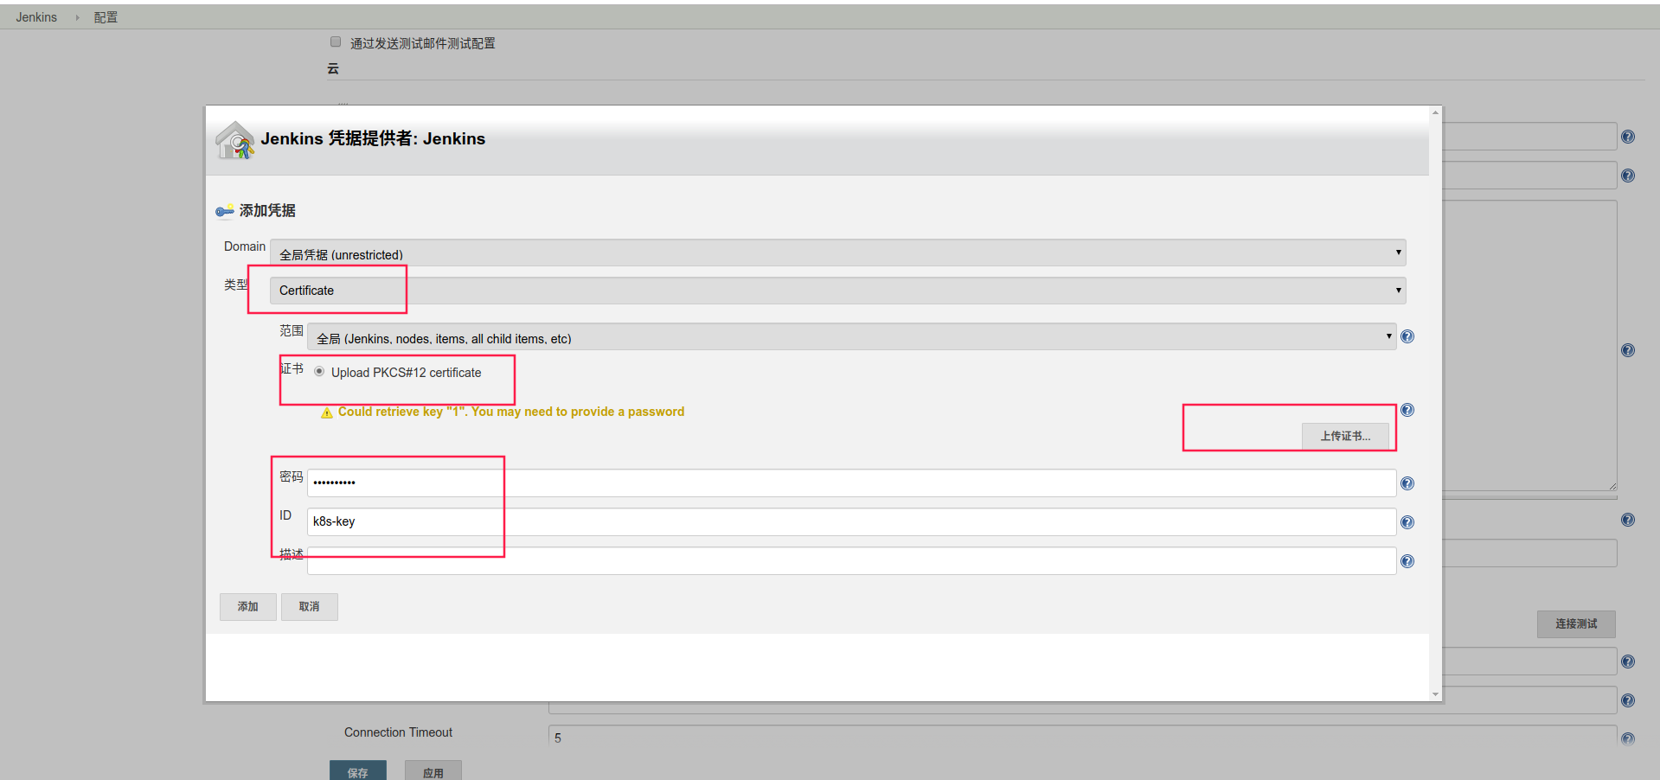The width and height of the screenshot is (1660, 780).
Task: Select Upload PKCS#12 certificate radio button
Action: (x=319, y=372)
